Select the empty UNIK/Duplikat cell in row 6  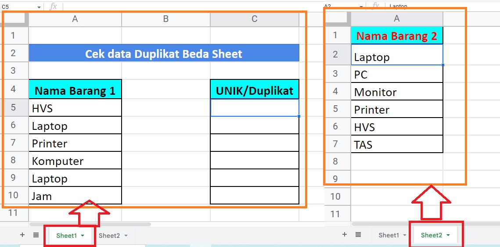pos(255,125)
